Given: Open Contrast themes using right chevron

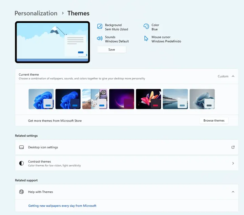Looking at the screenshot, I should click(x=233, y=163).
